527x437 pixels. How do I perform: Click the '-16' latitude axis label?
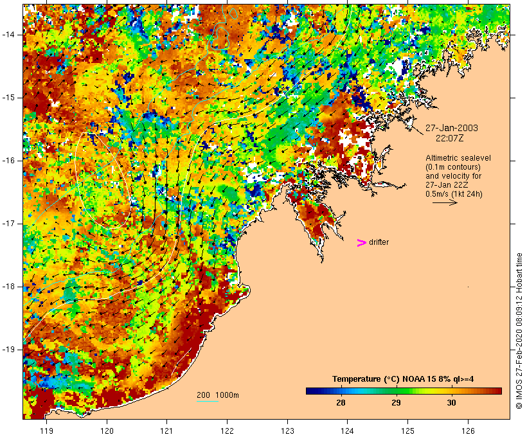8,161
